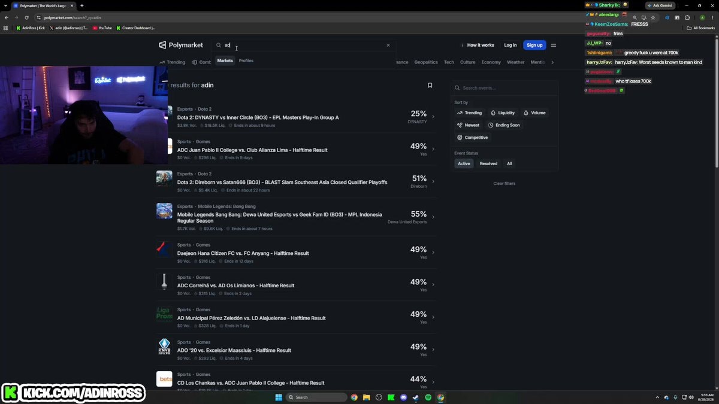Click How it works link
The image size is (719, 404).
(x=478, y=45)
